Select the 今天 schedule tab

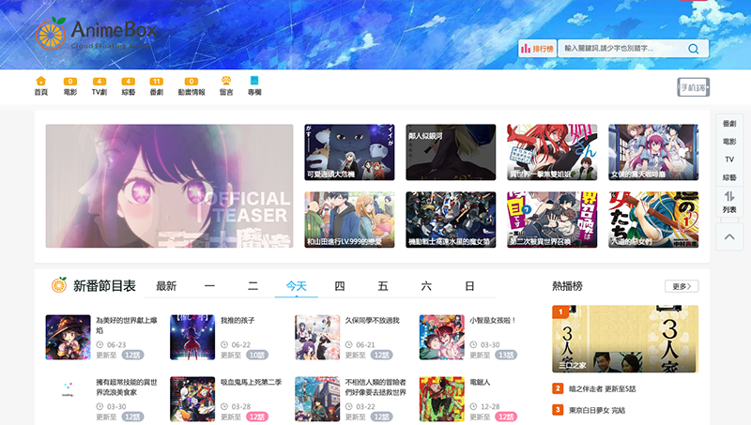click(x=296, y=286)
